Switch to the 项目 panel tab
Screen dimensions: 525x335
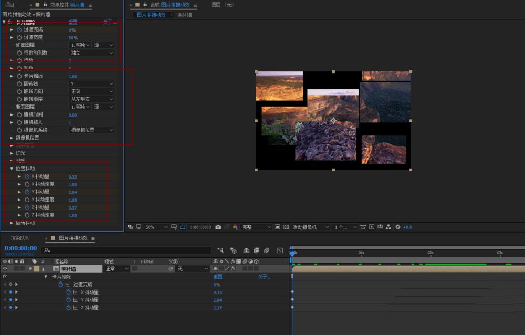pos(9,5)
